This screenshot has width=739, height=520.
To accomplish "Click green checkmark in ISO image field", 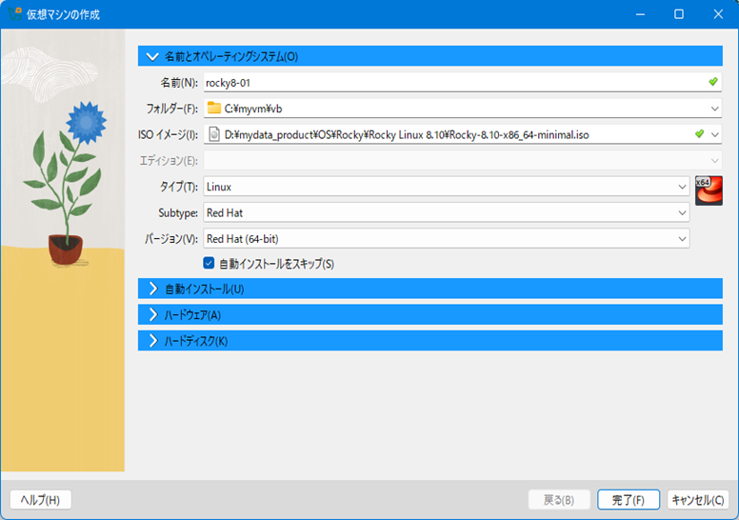I will coord(699,134).
